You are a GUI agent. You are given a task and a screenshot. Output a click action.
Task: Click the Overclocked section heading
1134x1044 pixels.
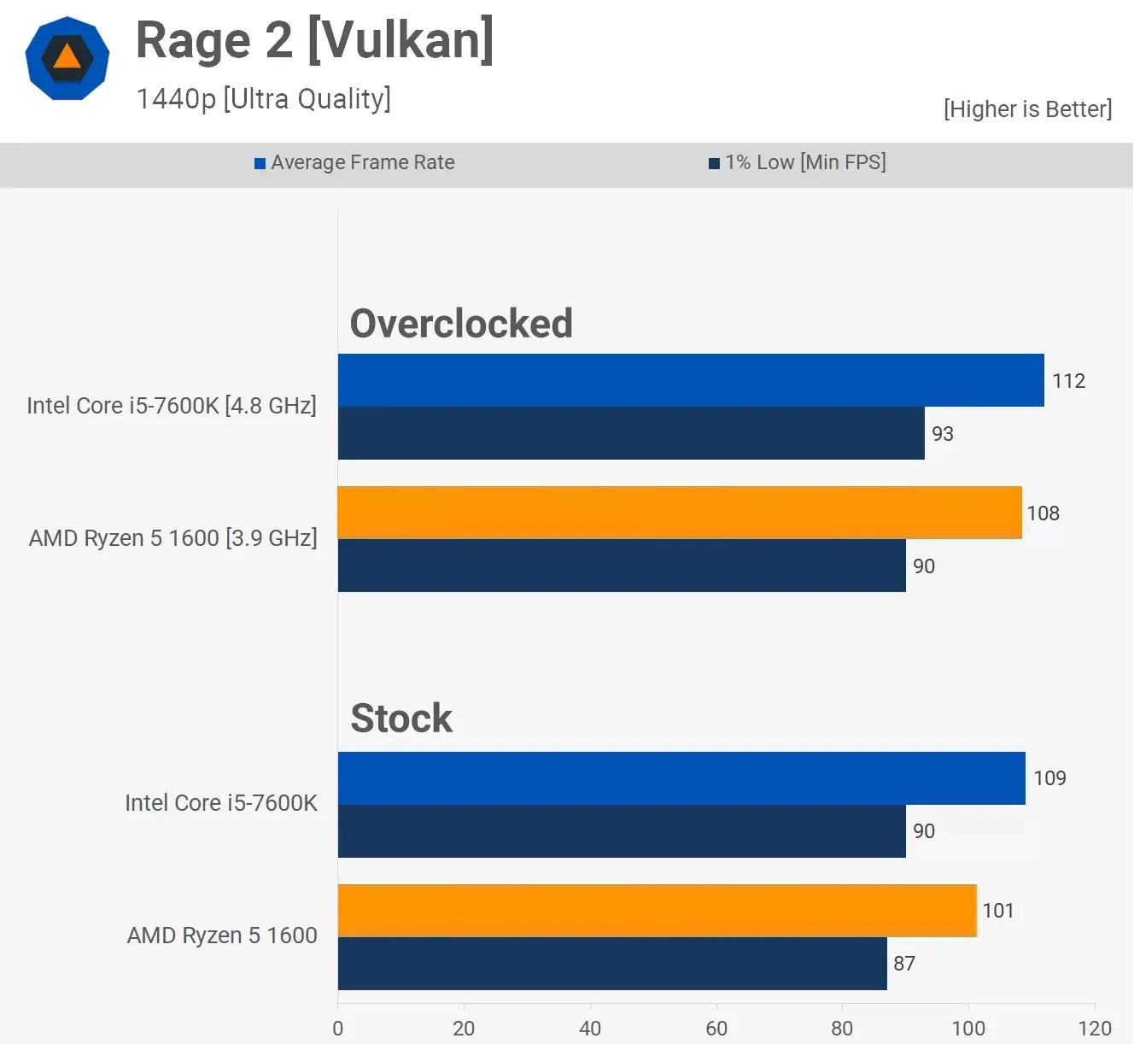461,324
